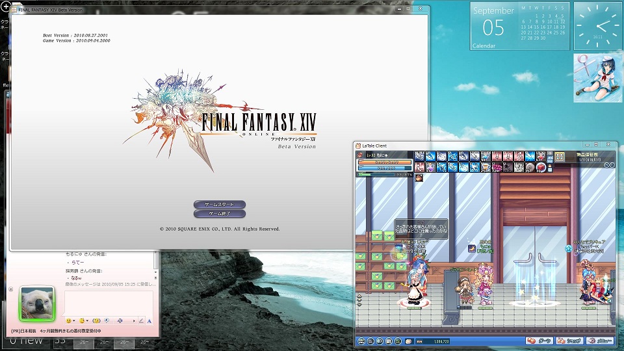This screenshot has height=351, width=624.
Task: Switch to handwriting pen mode in messenger
Action: tap(141, 320)
